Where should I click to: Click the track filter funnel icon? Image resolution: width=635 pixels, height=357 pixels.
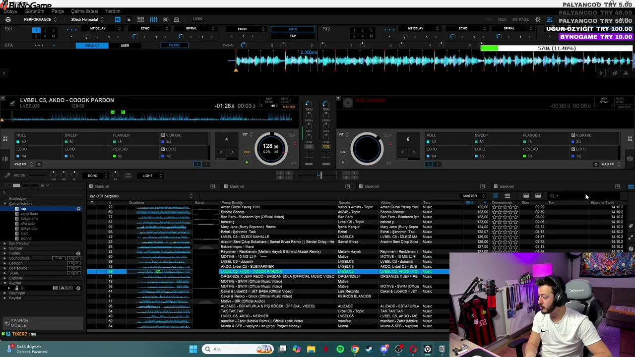coord(92,203)
